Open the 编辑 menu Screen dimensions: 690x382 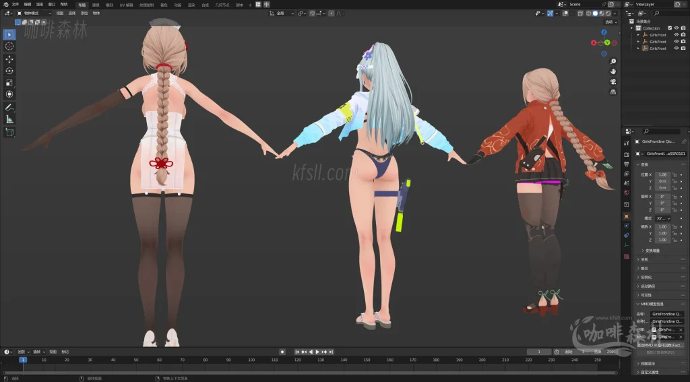pos(28,5)
